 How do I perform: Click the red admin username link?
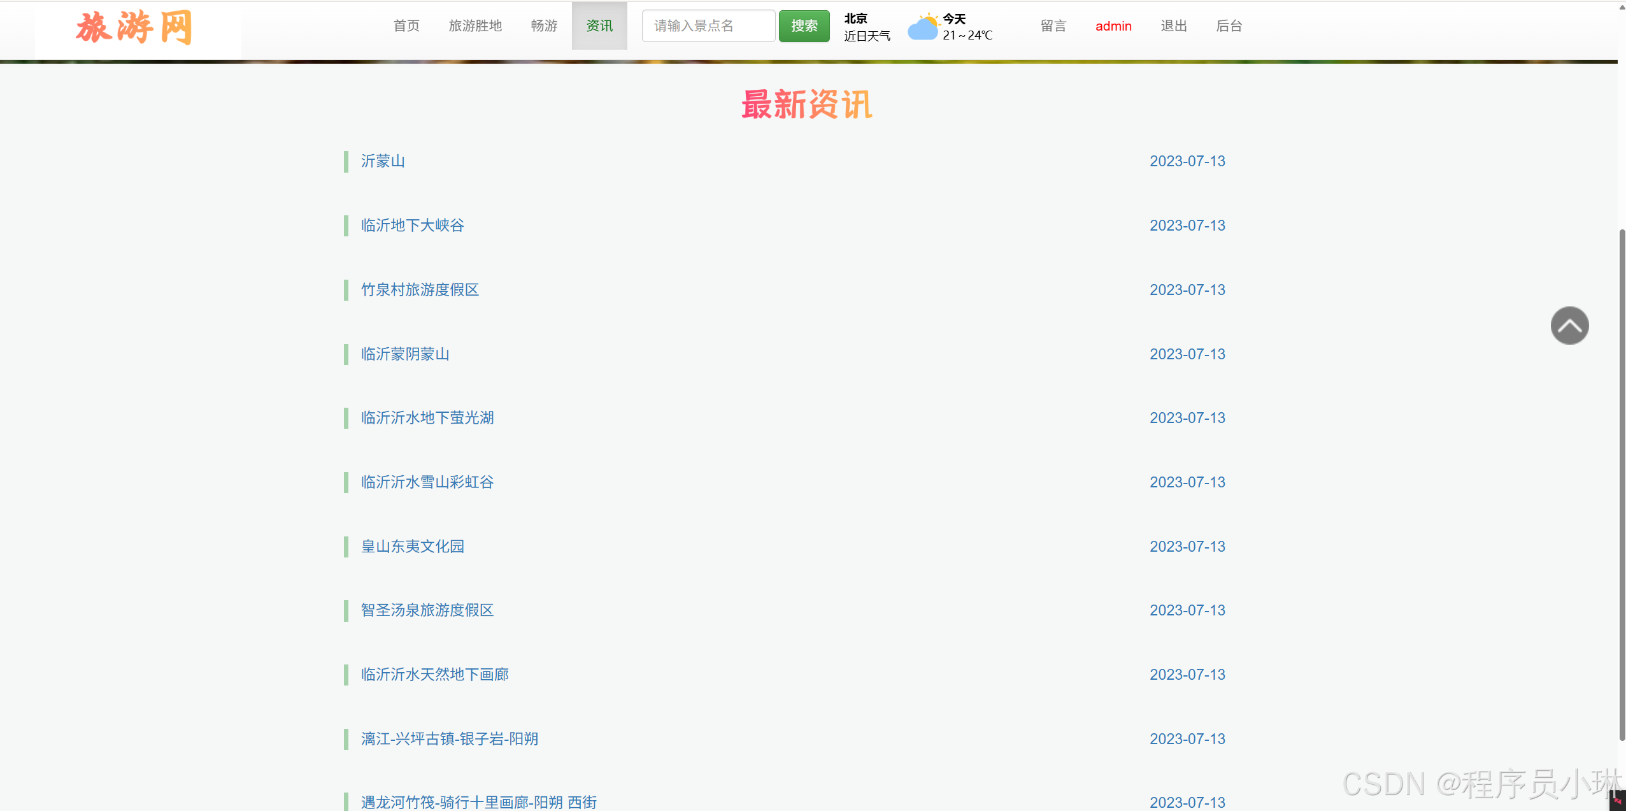pyautogui.click(x=1113, y=25)
